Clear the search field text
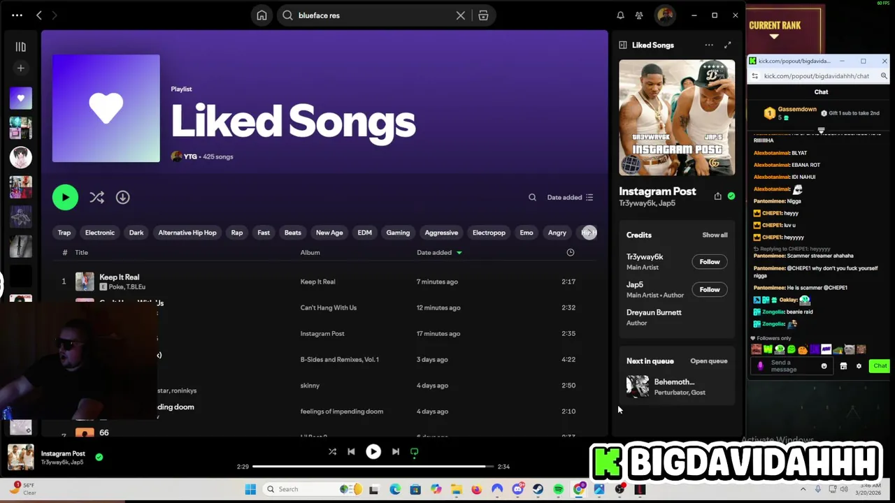 [x=461, y=15]
